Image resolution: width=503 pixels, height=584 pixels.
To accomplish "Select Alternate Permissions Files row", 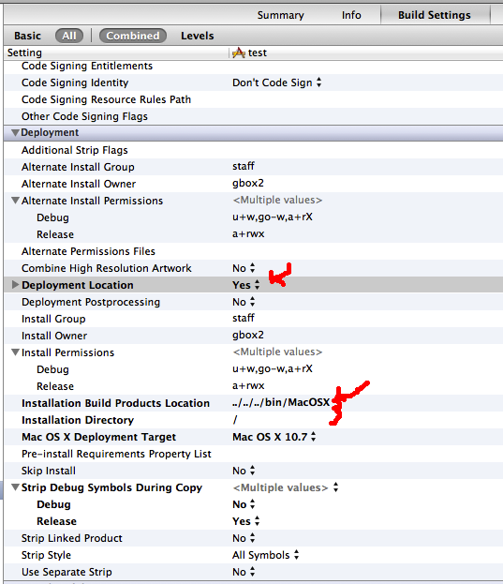I will (x=253, y=251).
